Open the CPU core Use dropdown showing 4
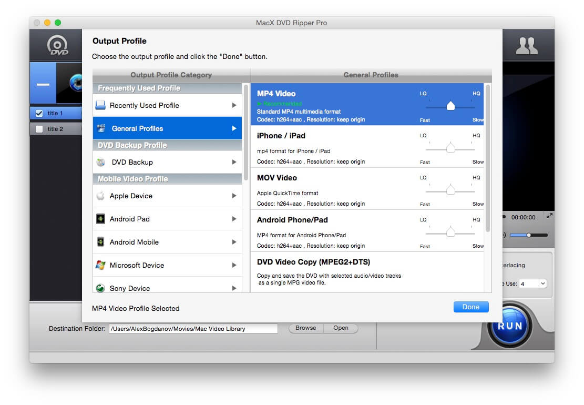Image resolution: width=584 pixels, height=405 pixels. click(533, 283)
